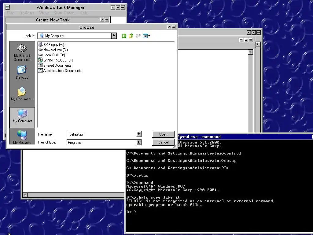Click the Browse dialog help (?) button
This screenshot has width=313, height=235.
pyautogui.click(x=169, y=27)
